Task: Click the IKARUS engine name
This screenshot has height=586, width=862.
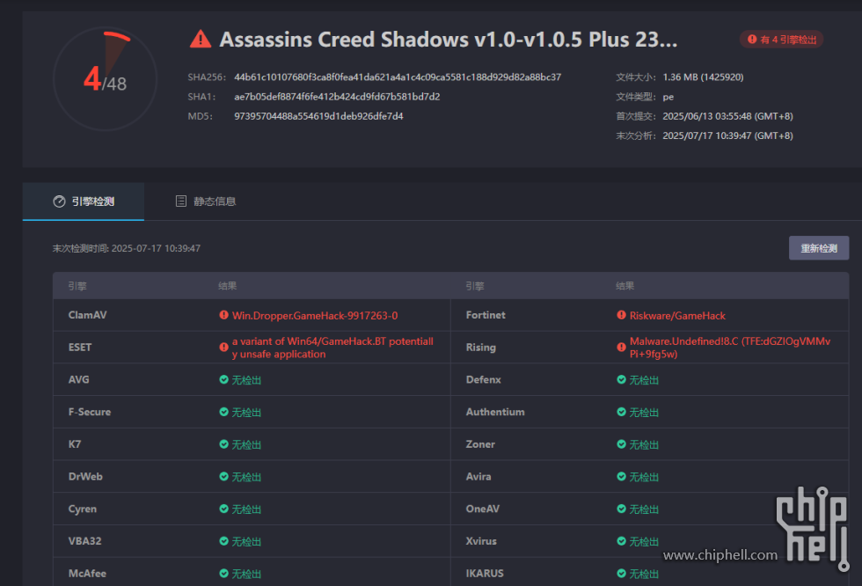Action: click(x=485, y=574)
